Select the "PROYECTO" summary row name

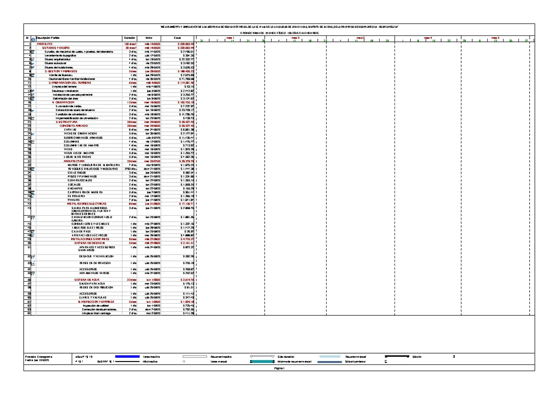pyautogui.click(x=45, y=44)
